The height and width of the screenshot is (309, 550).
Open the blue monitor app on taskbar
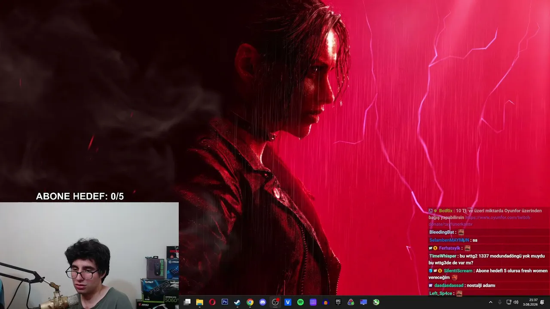pyautogui.click(x=364, y=302)
